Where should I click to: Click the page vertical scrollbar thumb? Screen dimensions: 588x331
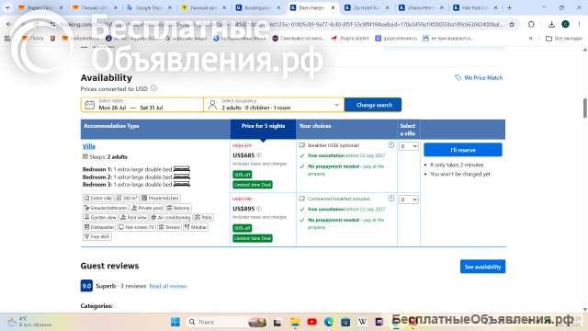pyautogui.click(x=584, y=108)
